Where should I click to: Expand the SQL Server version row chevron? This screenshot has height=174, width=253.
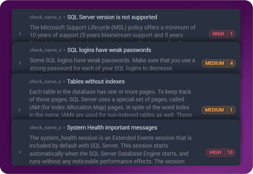[20, 34]
